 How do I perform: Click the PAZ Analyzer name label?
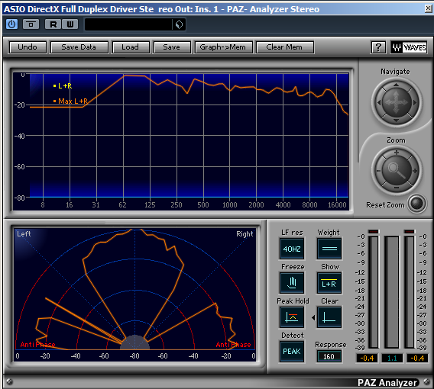[387, 383]
